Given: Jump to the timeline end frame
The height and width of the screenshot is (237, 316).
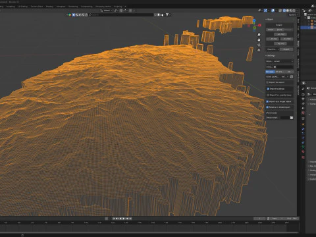Looking at the screenshot, I should tap(130, 219).
